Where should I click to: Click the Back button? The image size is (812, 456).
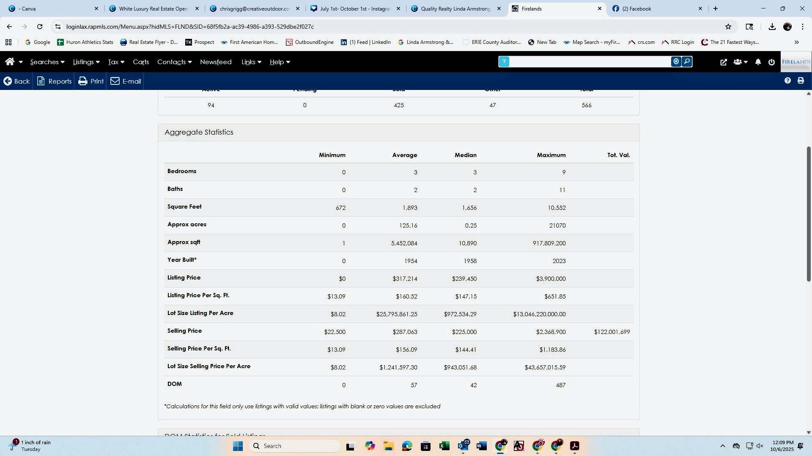[17, 81]
